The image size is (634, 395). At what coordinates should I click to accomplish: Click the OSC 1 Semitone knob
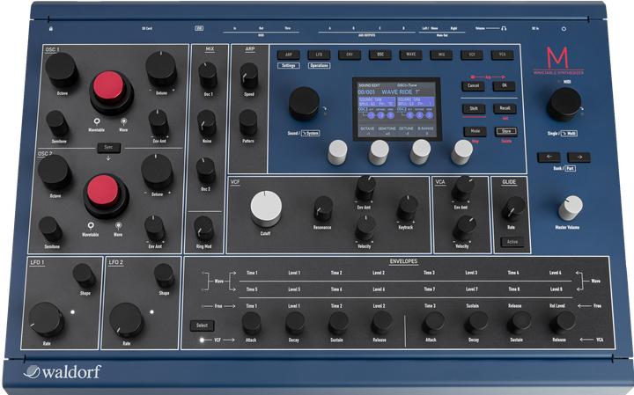57,123
